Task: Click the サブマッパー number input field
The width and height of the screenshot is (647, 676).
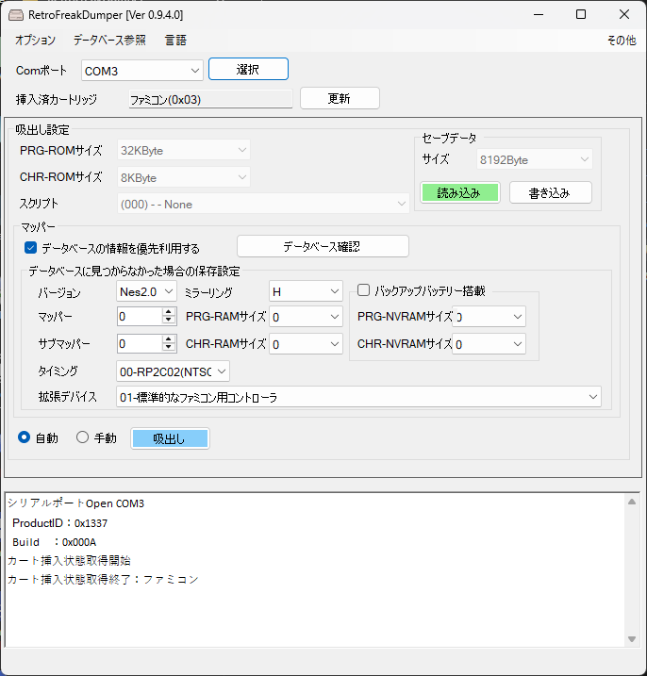Action: point(140,343)
